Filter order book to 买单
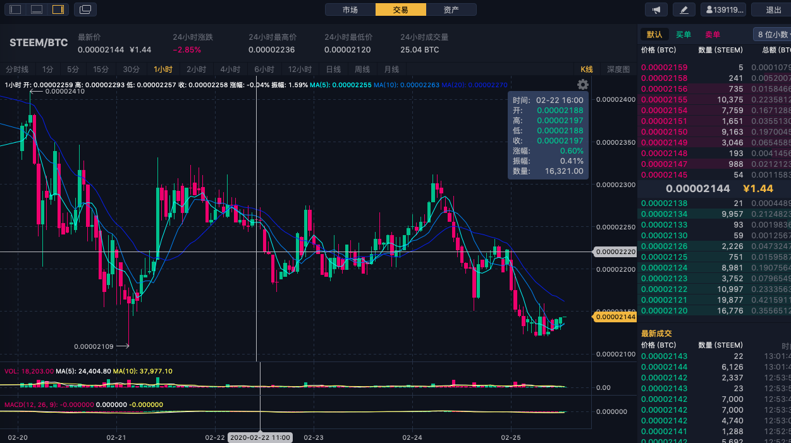This screenshot has height=443, width=791. click(x=684, y=35)
